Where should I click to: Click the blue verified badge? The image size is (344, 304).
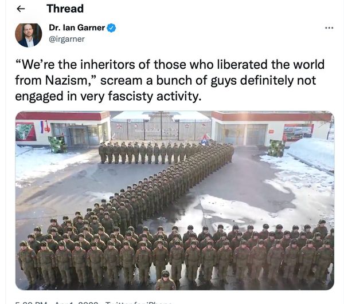point(111,28)
